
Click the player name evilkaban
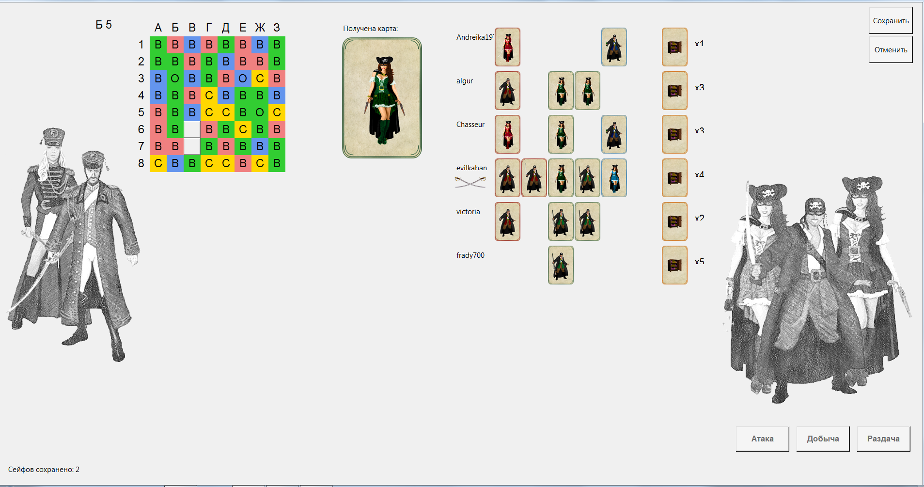coord(471,168)
